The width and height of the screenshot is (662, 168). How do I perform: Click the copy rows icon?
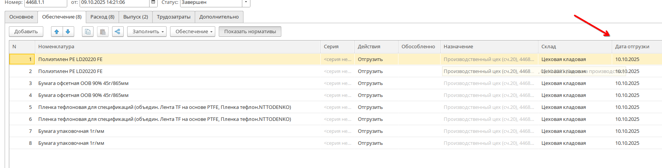(x=88, y=32)
